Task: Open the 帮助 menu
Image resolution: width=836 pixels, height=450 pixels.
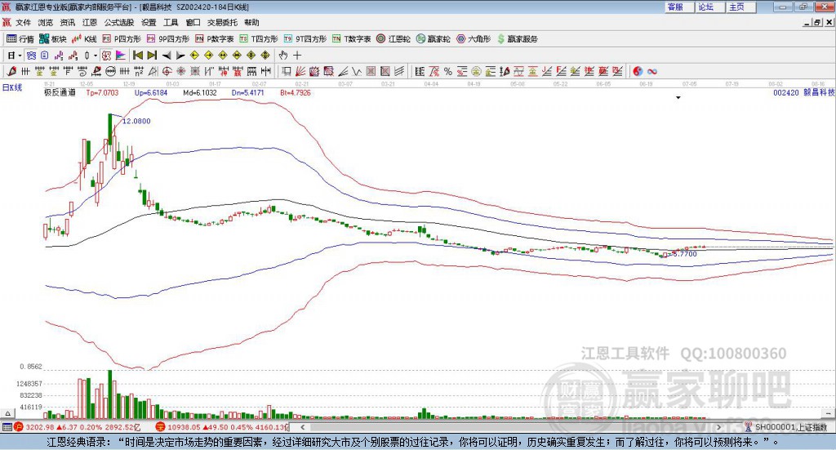Action: pyautogui.click(x=251, y=22)
